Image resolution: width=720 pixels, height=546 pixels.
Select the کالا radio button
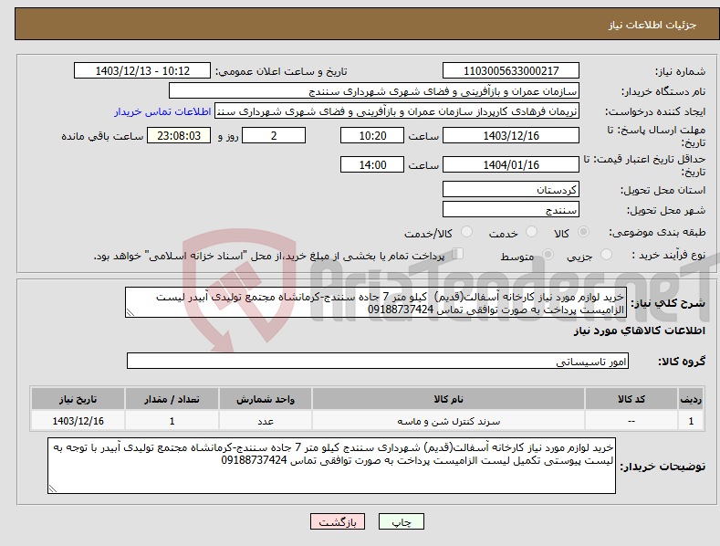pyautogui.click(x=583, y=232)
